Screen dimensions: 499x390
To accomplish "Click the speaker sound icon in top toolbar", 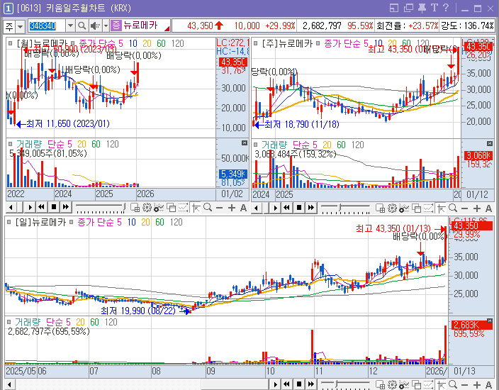I will [x=94, y=26].
